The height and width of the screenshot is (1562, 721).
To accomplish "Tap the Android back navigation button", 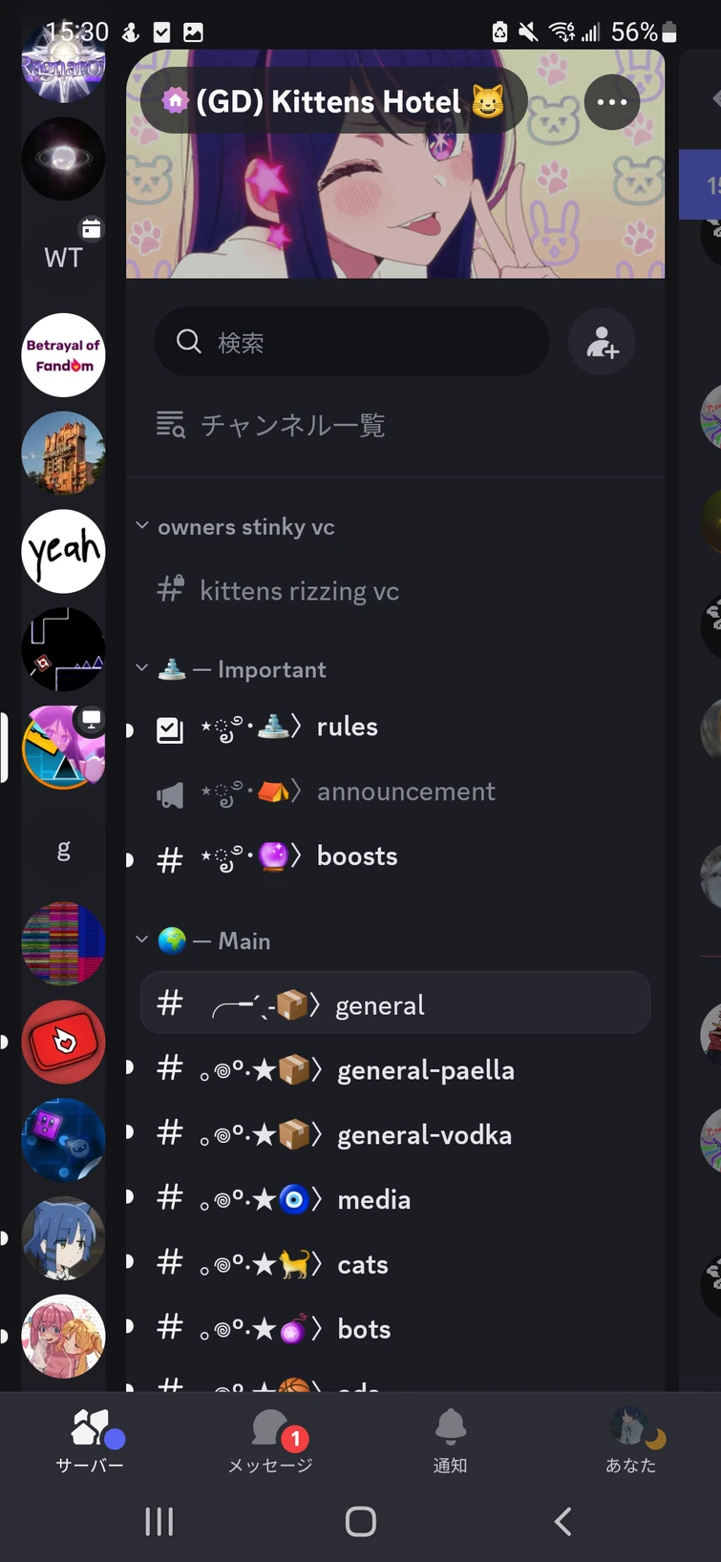I will tap(562, 1521).
